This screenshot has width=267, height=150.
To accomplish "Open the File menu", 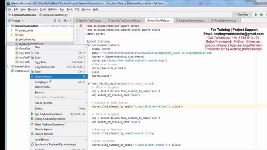I will click(x=10, y=9).
